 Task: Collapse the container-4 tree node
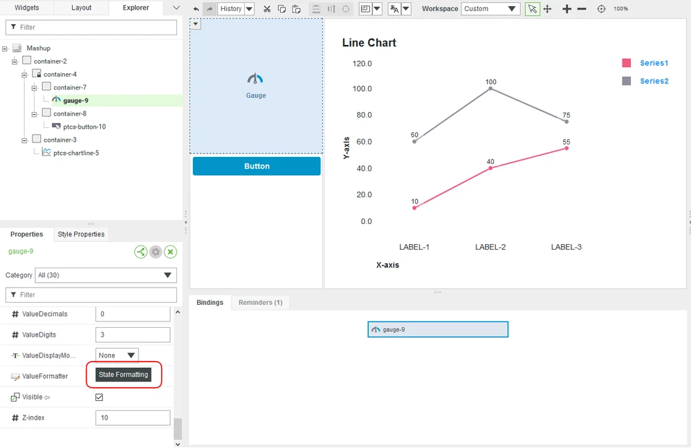24,75
